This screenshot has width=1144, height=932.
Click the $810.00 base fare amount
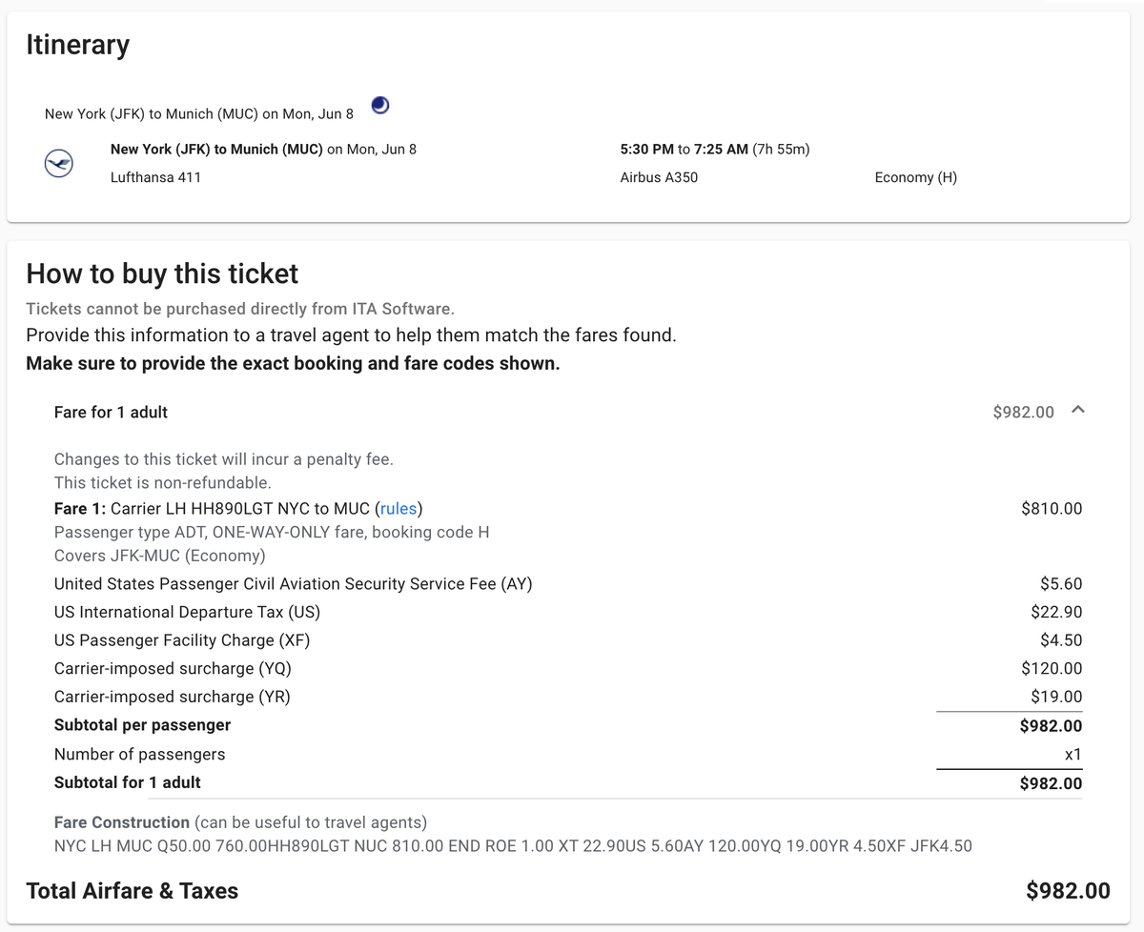tap(1052, 509)
